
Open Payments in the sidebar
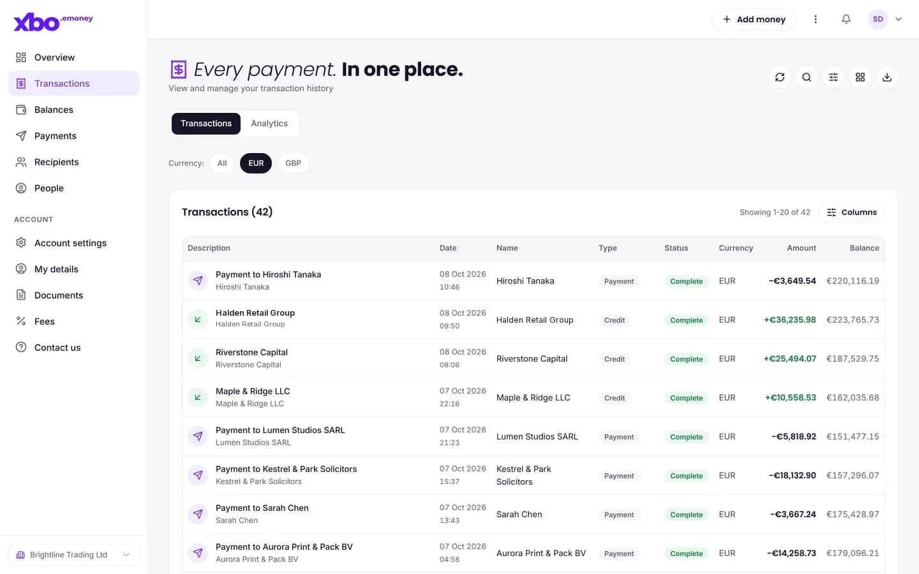pos(73,136)
